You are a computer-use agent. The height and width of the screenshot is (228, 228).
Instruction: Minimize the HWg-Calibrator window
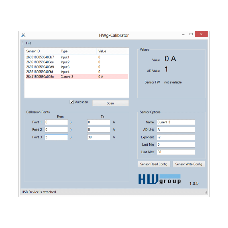183,34
